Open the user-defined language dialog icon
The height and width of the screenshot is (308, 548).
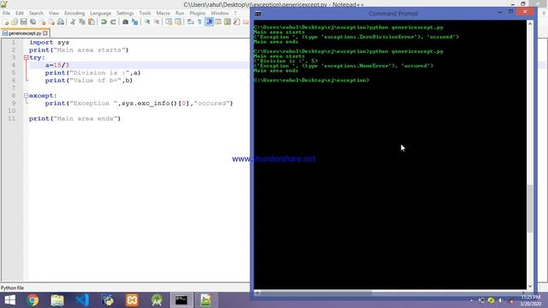pos(218,22)
